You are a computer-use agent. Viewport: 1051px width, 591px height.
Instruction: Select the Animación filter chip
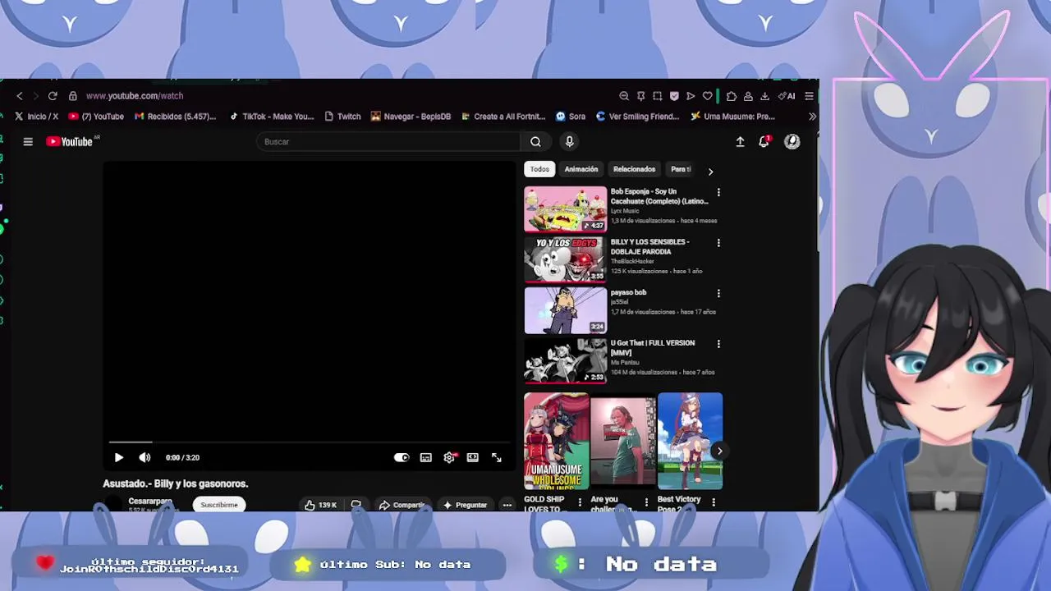tap(581, 169)
